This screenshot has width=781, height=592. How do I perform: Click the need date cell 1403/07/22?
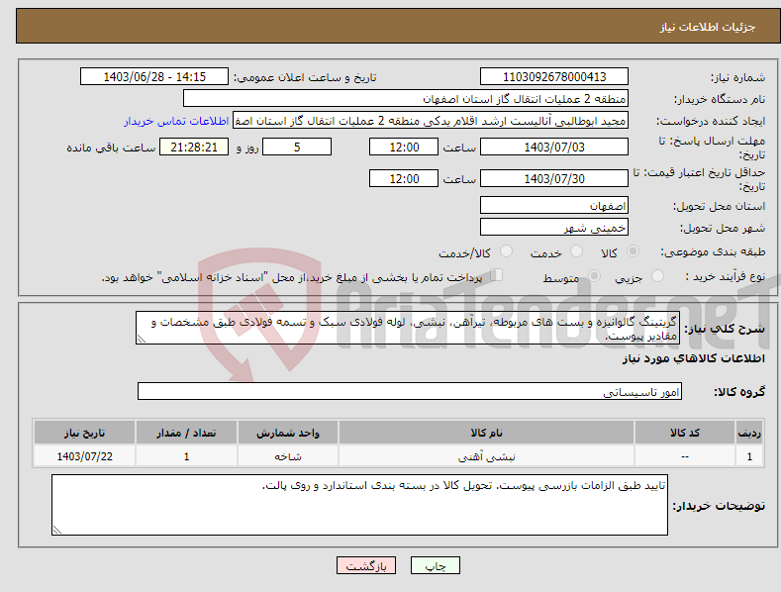click(85, 456)
